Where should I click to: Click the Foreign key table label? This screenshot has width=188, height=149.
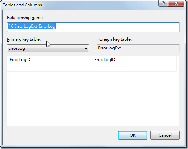tap(115, 39)
